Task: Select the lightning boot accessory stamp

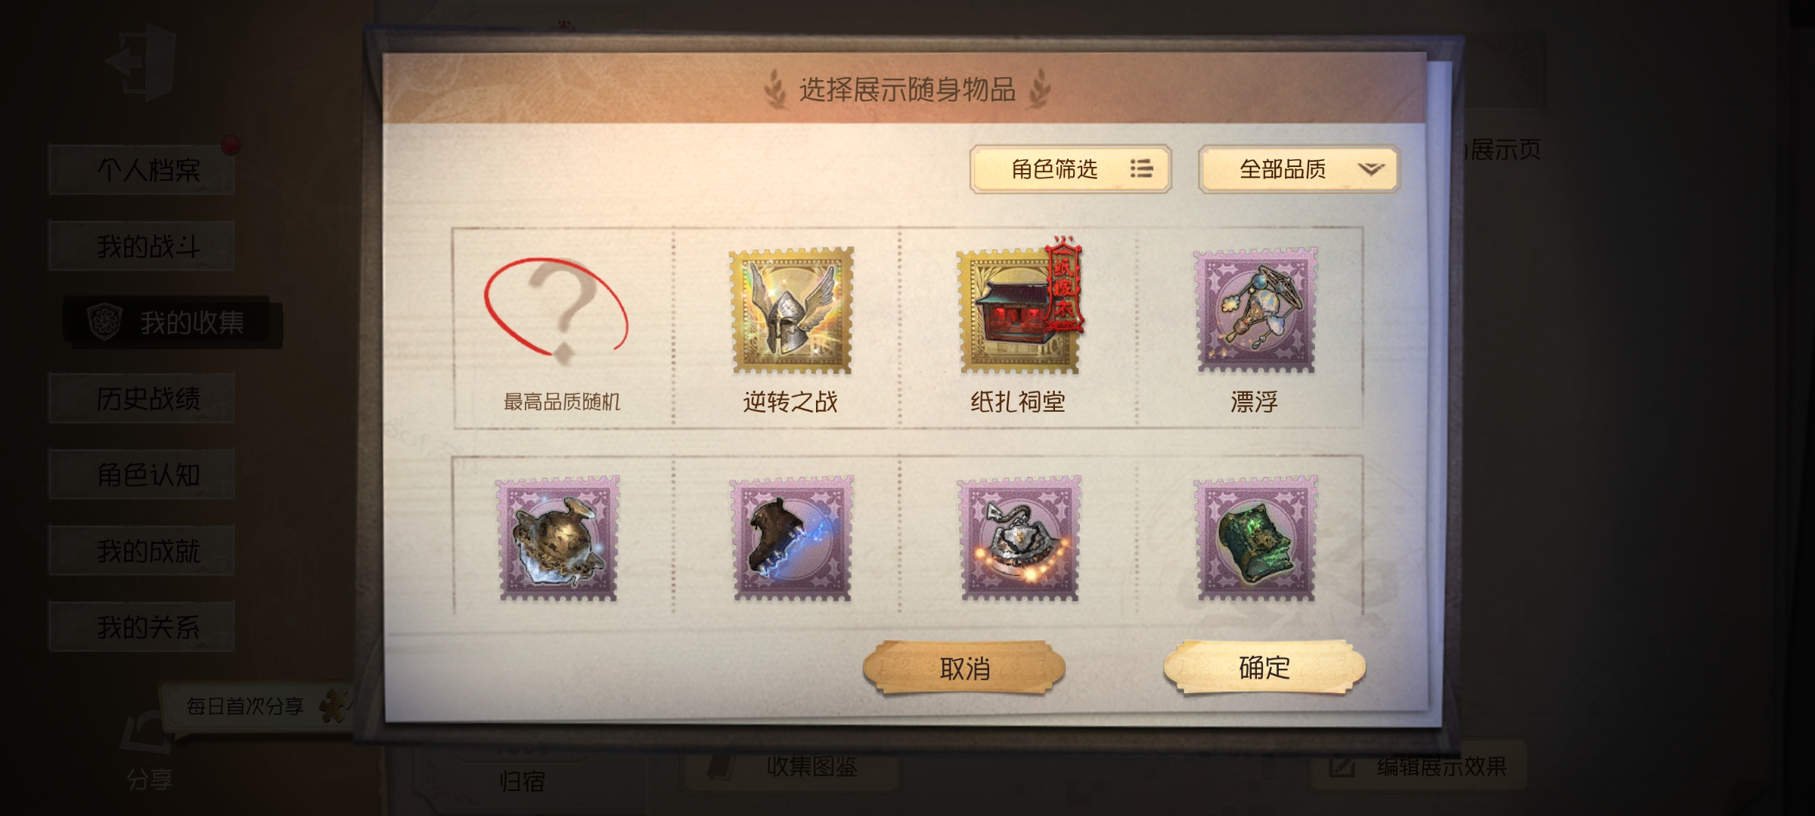Action: pyautogui.click(x=792, y=538)
